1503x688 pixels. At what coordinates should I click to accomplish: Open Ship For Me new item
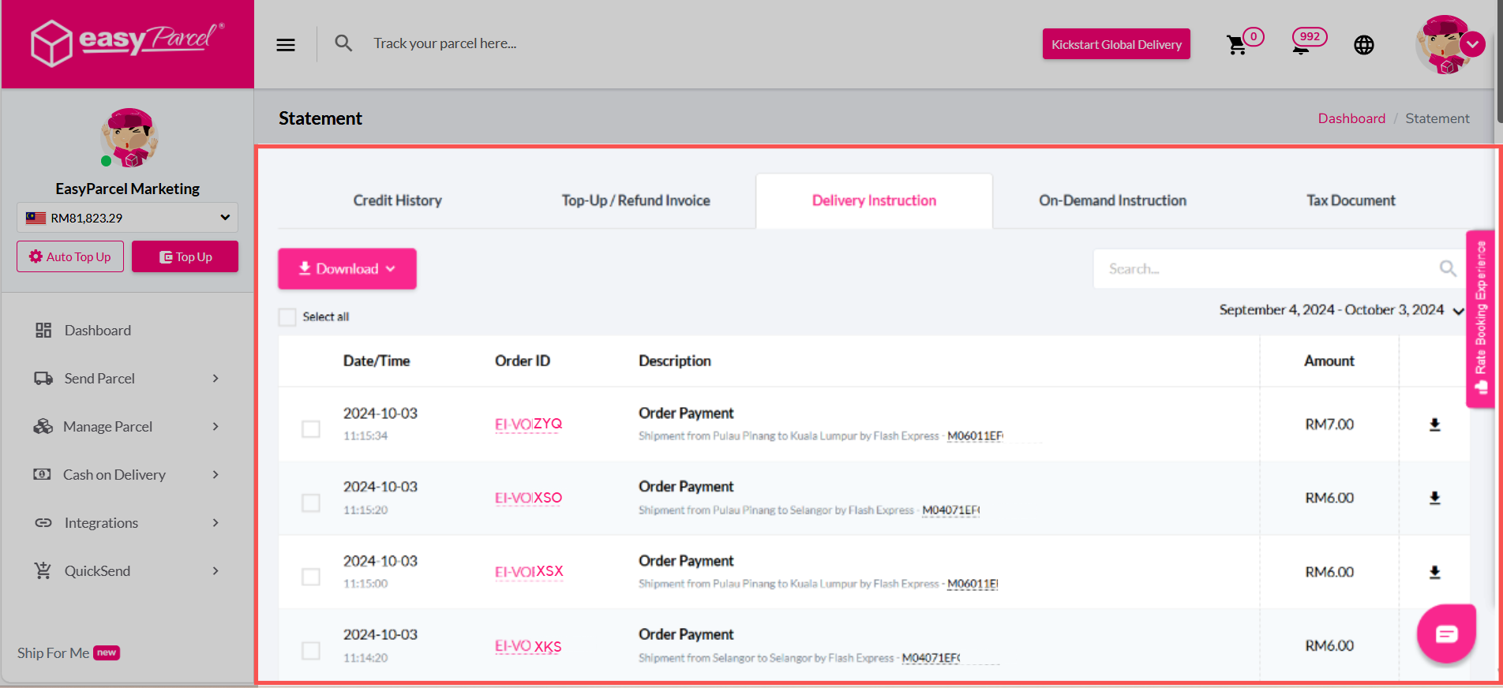tap(69, 653)
